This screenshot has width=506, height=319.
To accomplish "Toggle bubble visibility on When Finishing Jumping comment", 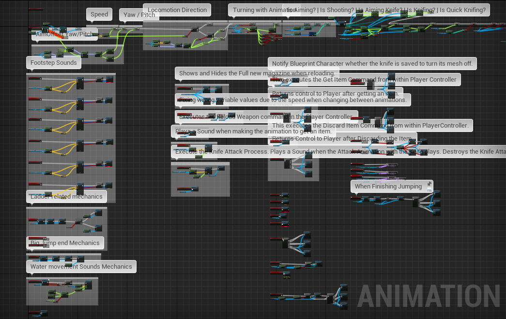I will pyautogui.click(x=429, y=189).
